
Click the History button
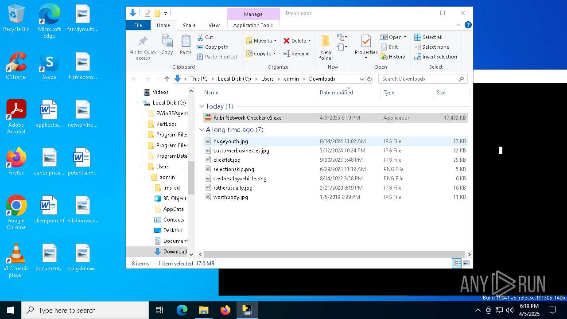click(392, 57)
